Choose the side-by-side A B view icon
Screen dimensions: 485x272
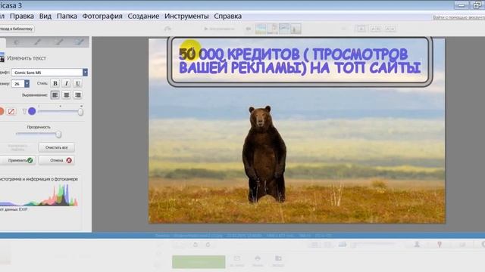(376, 29)
